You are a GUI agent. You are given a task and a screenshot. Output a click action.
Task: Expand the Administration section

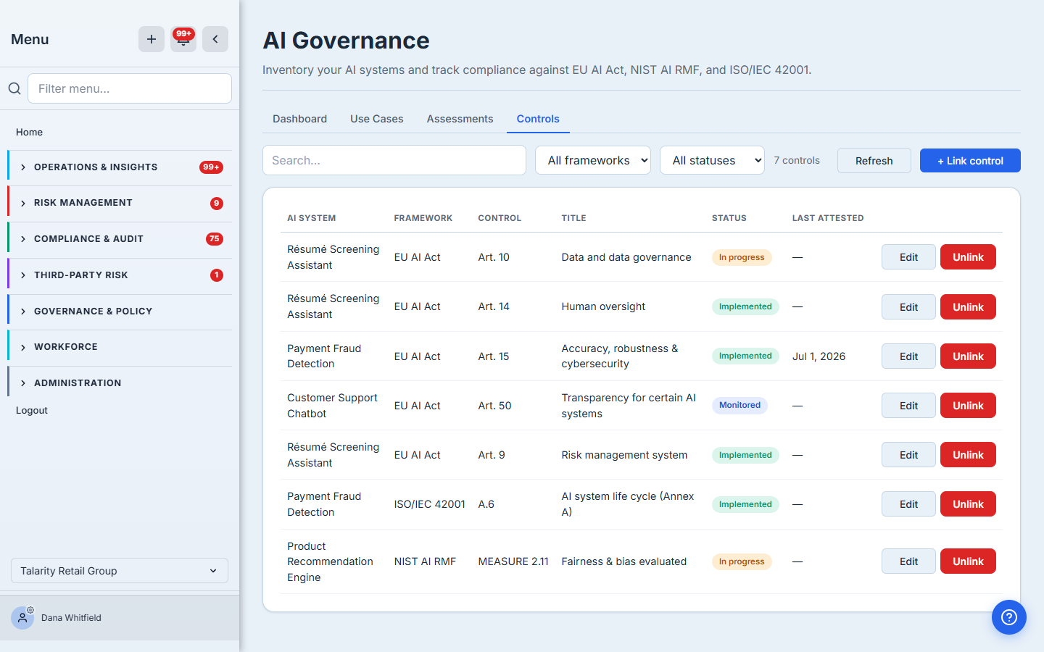pyautogui.click(x=120, y=383)
